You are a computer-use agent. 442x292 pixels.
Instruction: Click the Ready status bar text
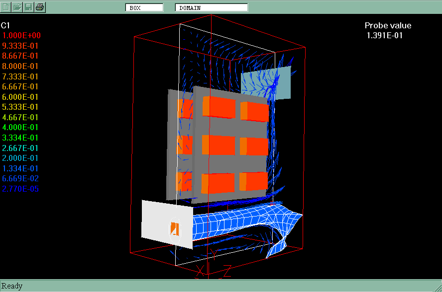tap(12, 286)
